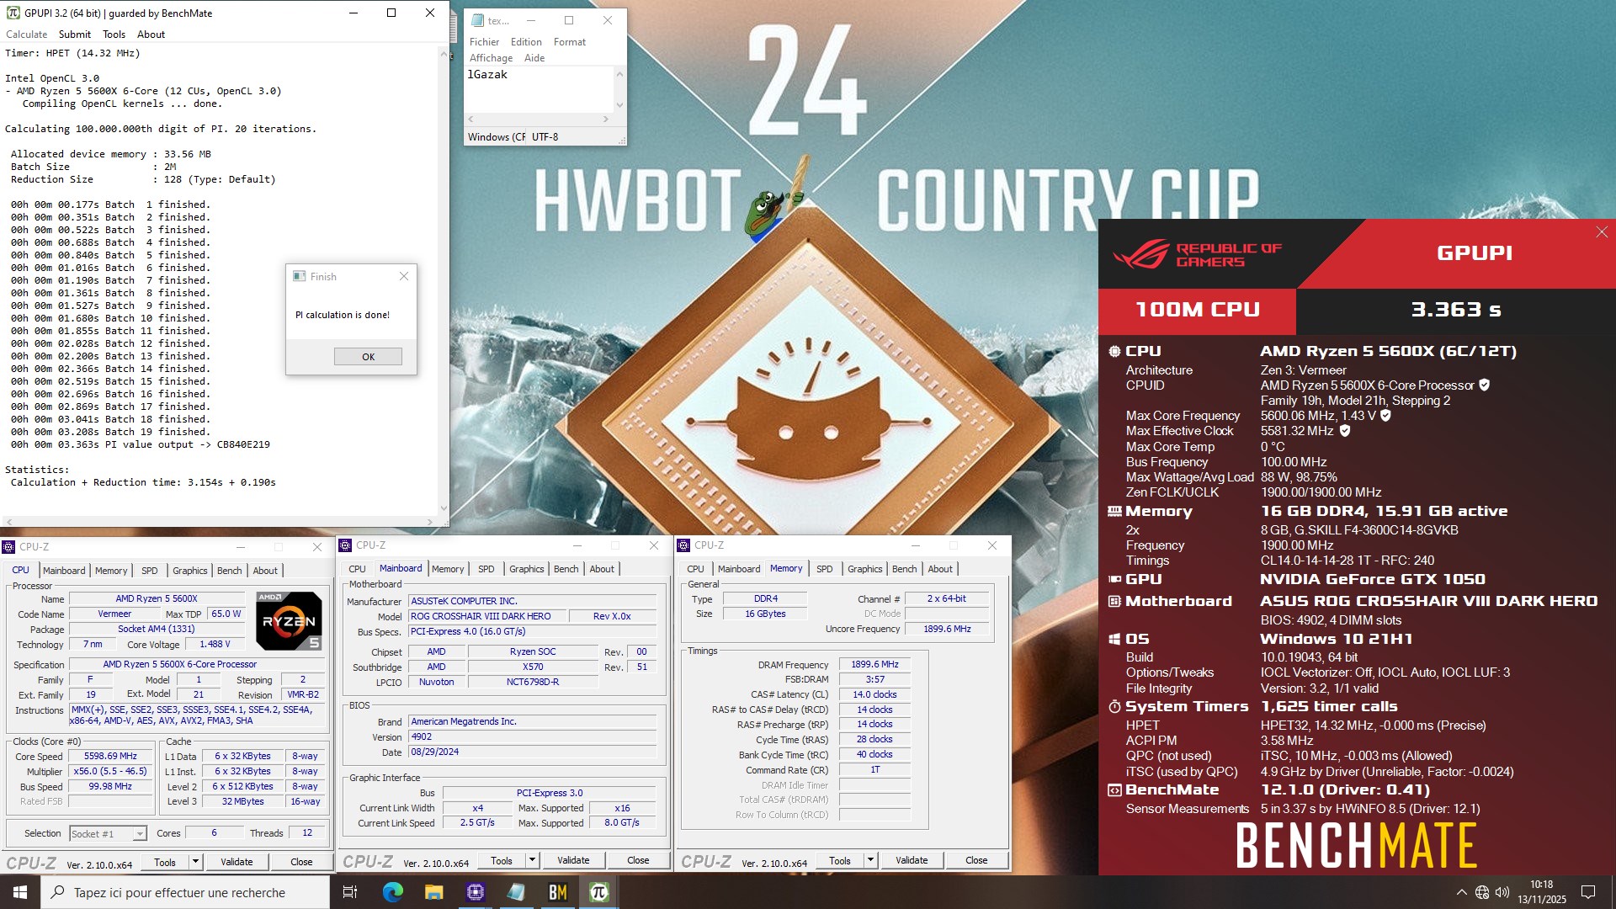
Task: Expand Tools dropdown arrow in first CPU-Z
Action: pos(195,862)
